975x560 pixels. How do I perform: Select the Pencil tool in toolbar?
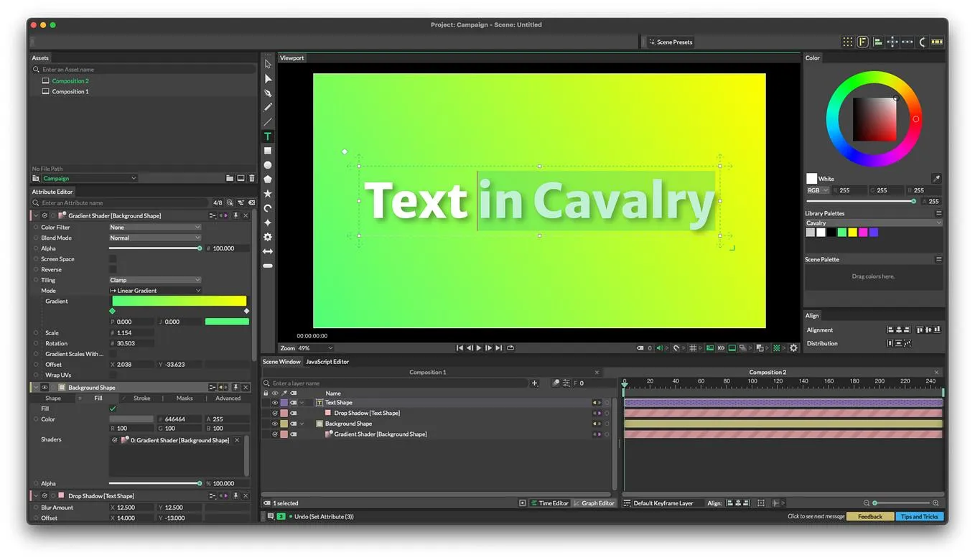[268, 108]
